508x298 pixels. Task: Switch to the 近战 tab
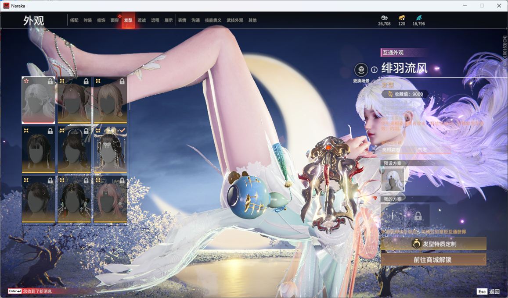(x=141, y=20)
